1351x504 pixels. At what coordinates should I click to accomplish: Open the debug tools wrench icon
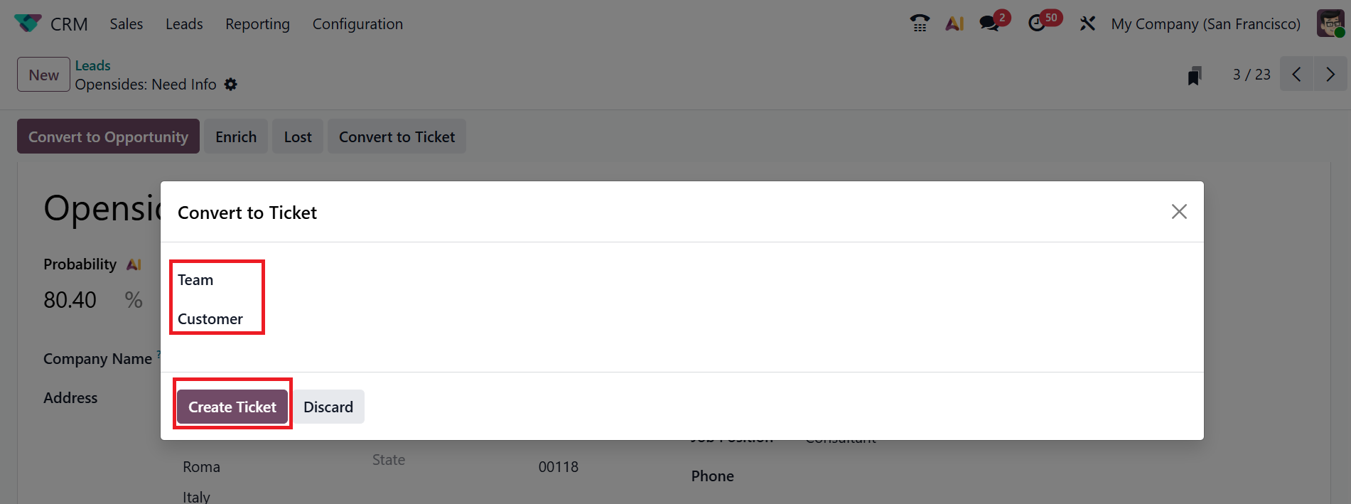click(1087, 23)
